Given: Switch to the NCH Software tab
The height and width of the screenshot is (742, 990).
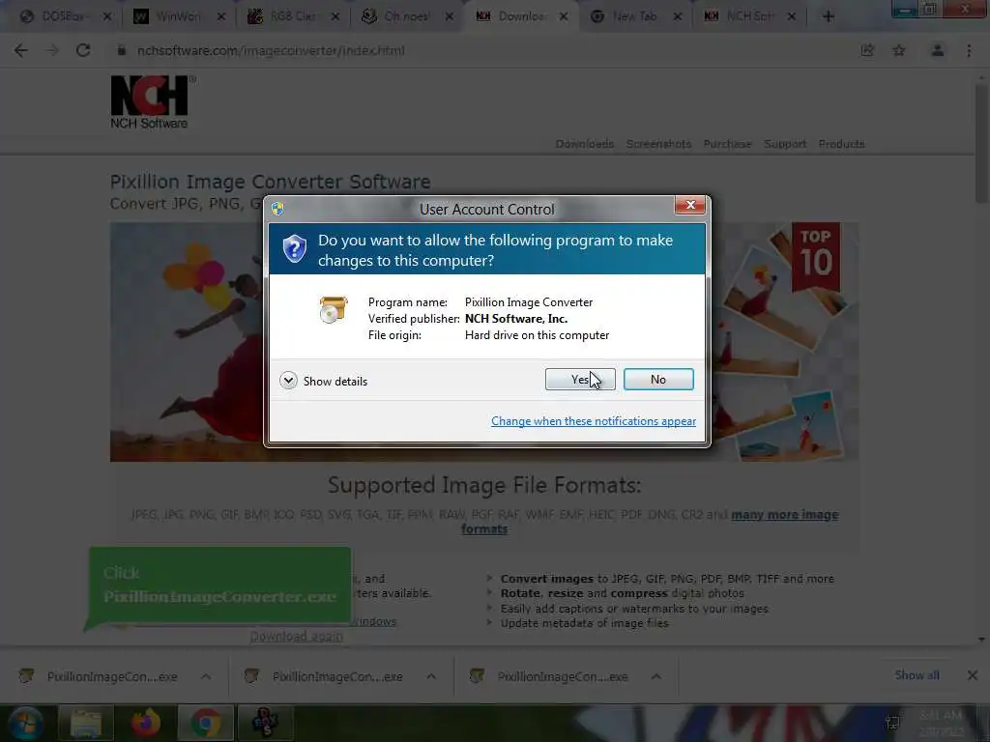Looking at the screenshot, I should coord(740,16).
